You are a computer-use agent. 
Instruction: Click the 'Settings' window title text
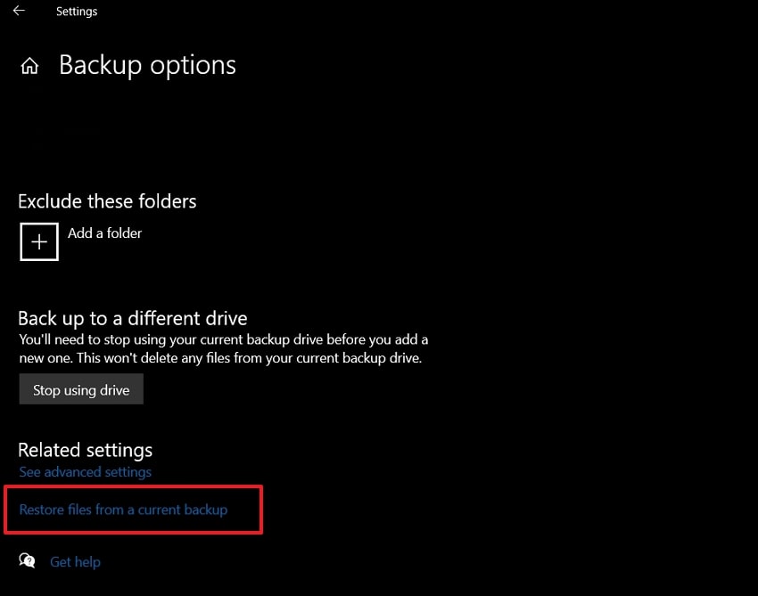(77, 12)
